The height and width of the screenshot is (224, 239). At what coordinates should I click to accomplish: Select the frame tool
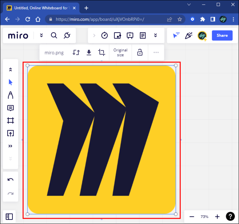click(10, 121)
